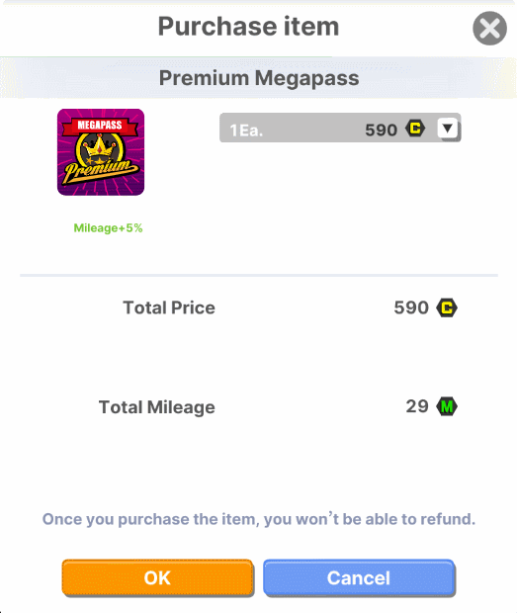Viewport: 517px width, 613px height.
Task: Click the 590 total price value
Action: [411, 307]
